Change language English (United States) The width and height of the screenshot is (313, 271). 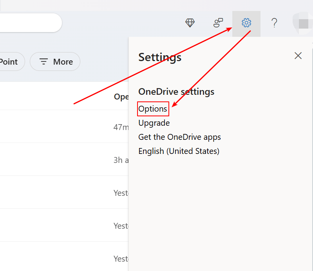pyautogui.click(x=179, y=151)
